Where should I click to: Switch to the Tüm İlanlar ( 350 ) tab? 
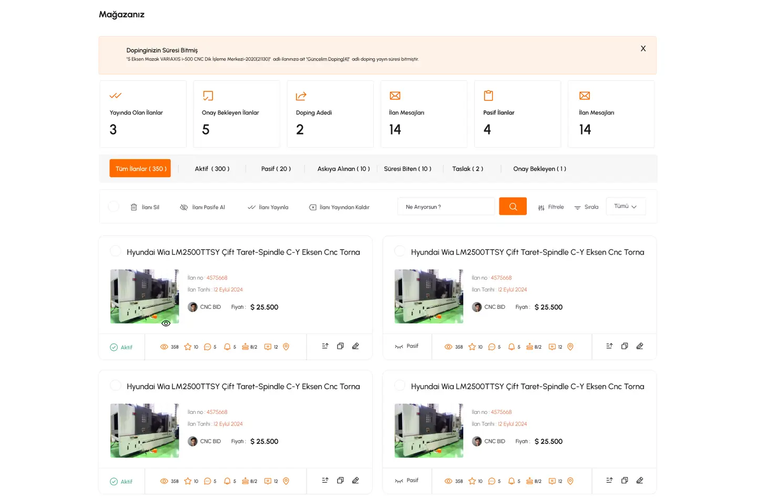pyautogui.click(x=140, y=168)
